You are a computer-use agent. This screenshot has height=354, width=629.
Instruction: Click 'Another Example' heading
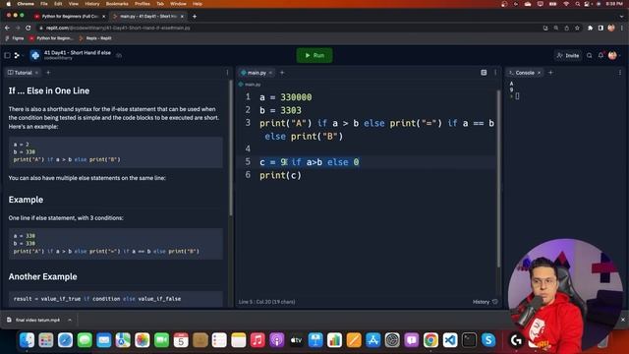(42, 276)
